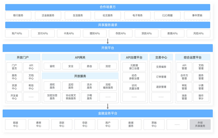The height and width of the screenshot is (138, 218).
Task: Open the 操作审计 box
Action: point(201,97)
